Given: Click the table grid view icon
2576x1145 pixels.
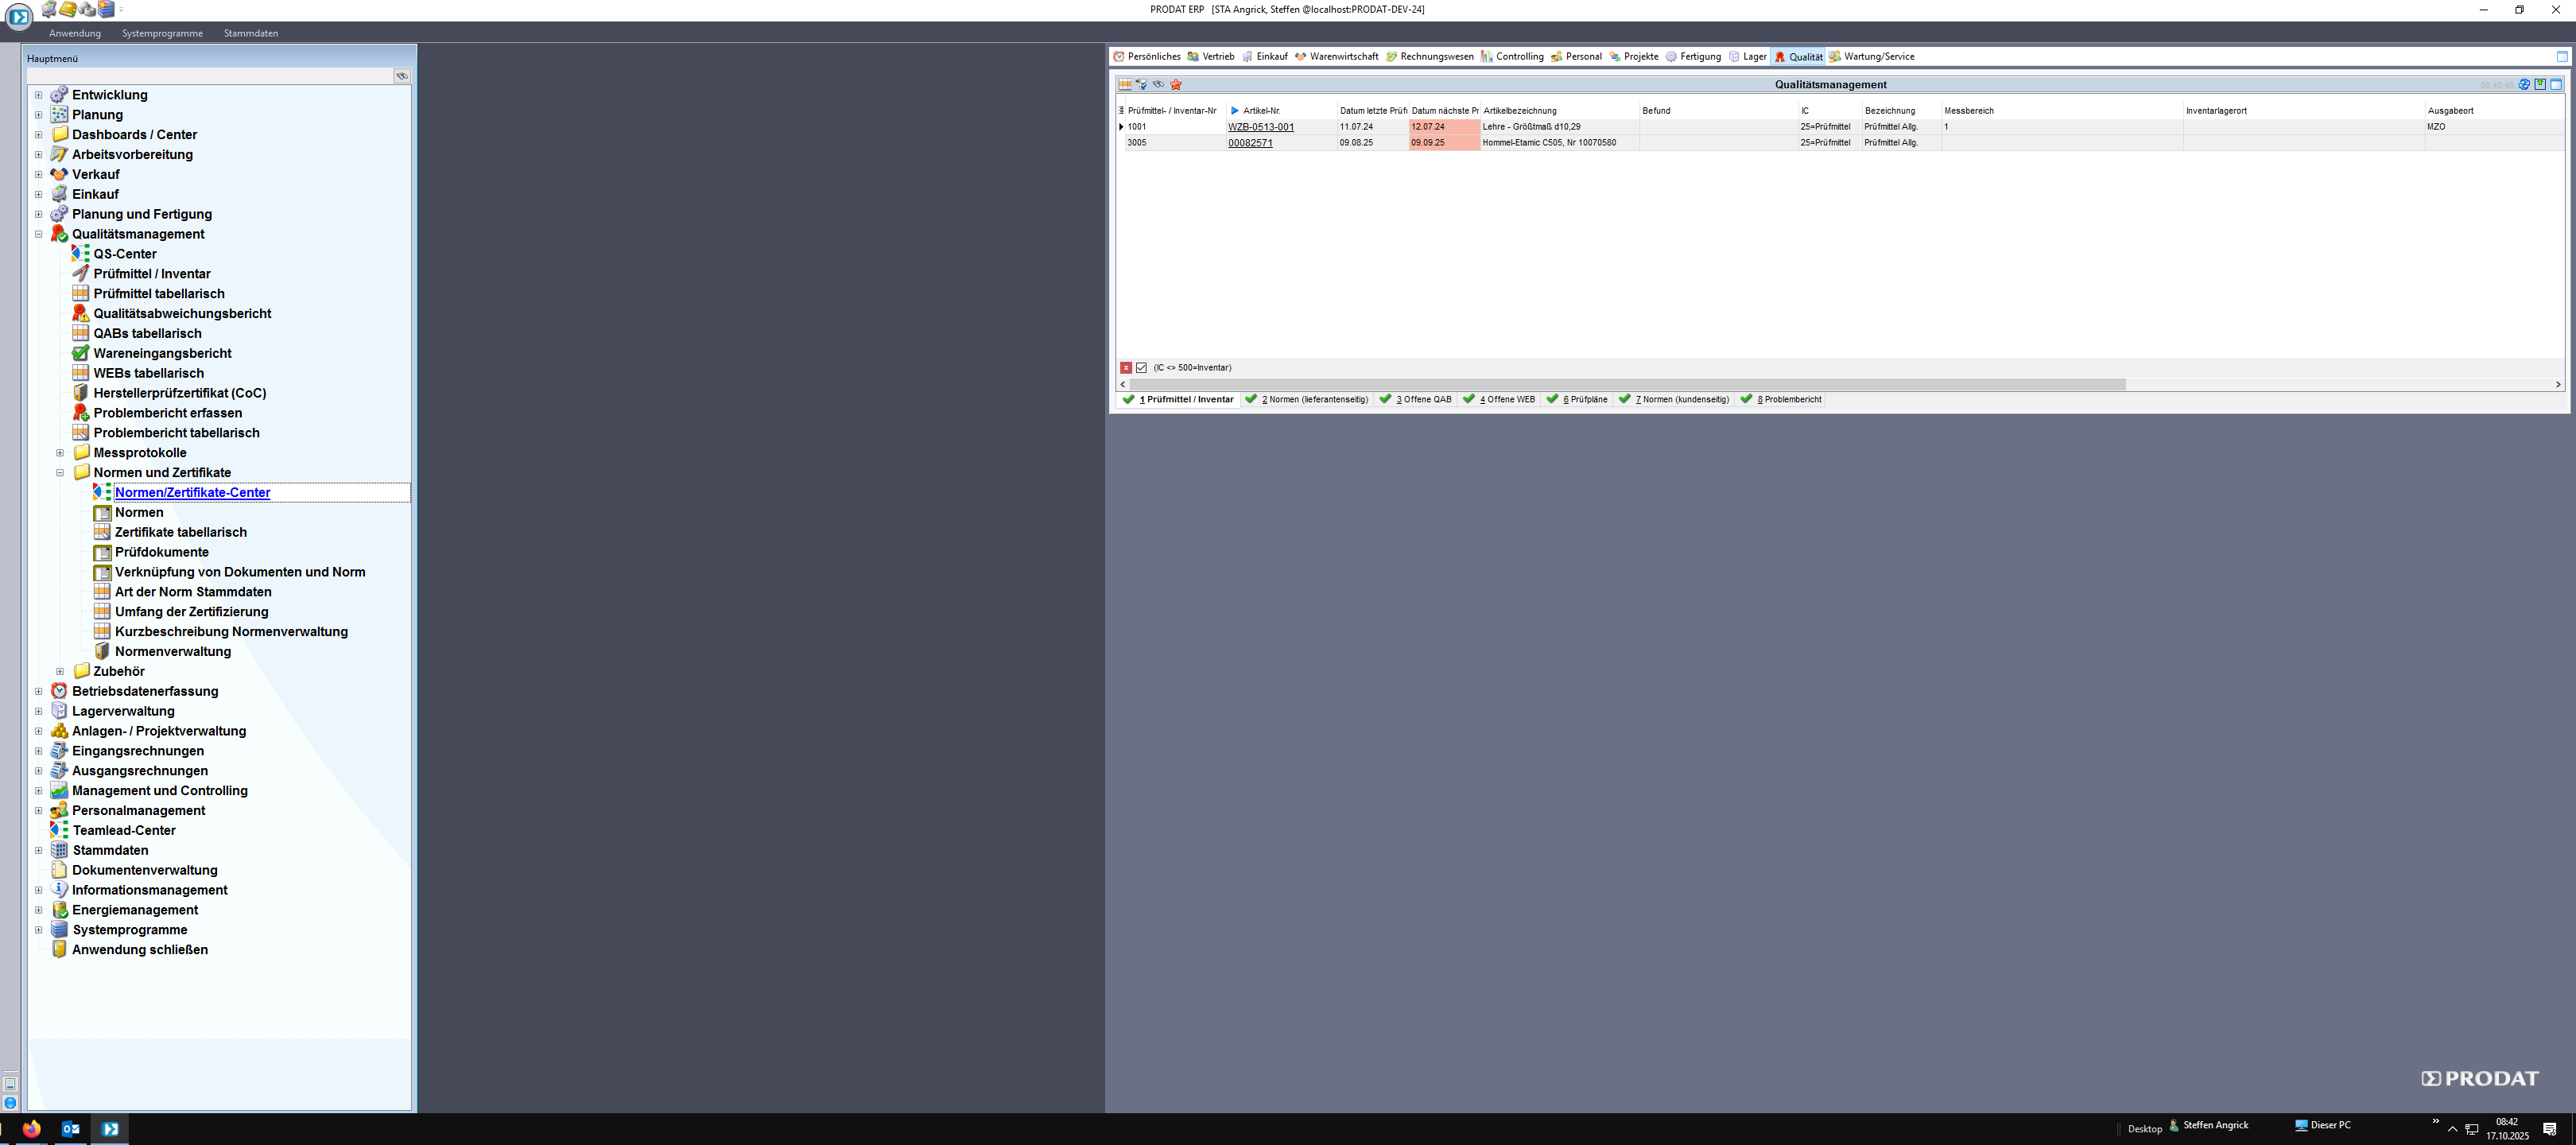Looking at the screenshot, I should (1125, 84).
